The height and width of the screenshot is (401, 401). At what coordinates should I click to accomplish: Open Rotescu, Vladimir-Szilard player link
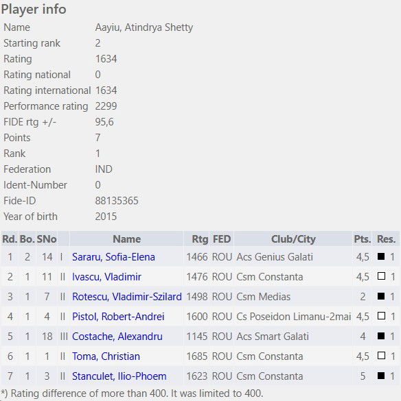127,297
